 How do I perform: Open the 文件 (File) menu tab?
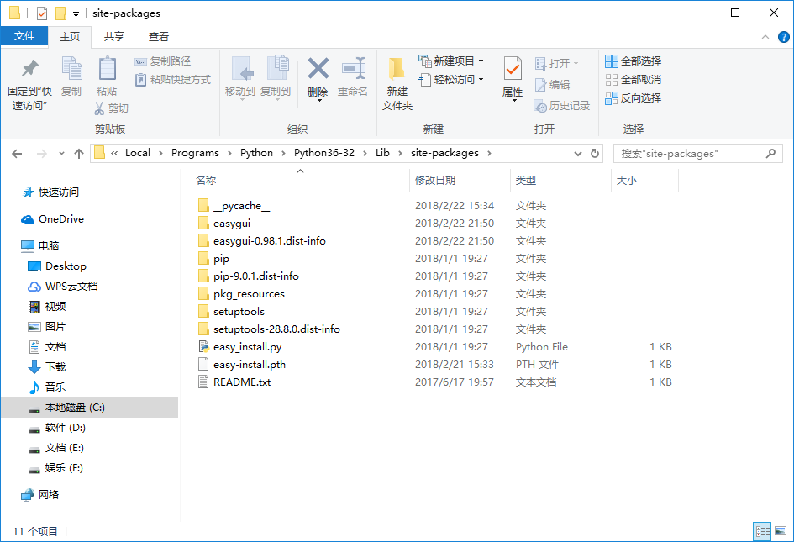pyautogui.click(x=24, y=37)
